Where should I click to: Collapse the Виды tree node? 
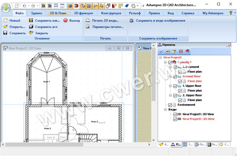coord(165,110)
